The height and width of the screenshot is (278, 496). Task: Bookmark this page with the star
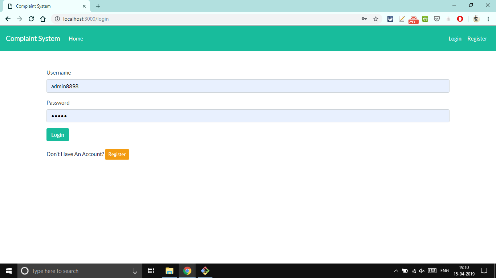pyautogui.click(x=376, y=19)
